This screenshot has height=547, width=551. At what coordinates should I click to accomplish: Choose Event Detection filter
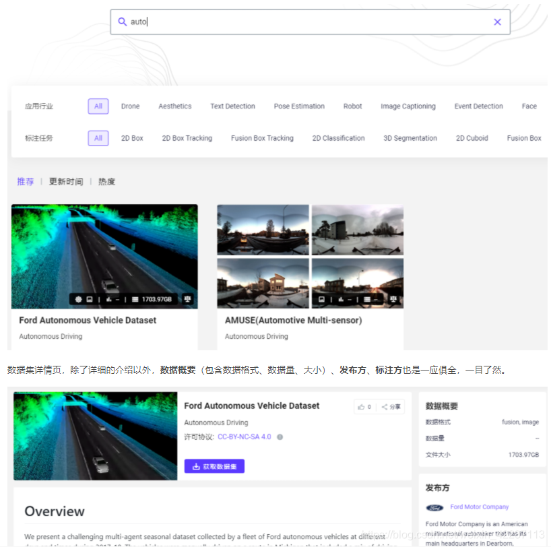click(479, 106)
